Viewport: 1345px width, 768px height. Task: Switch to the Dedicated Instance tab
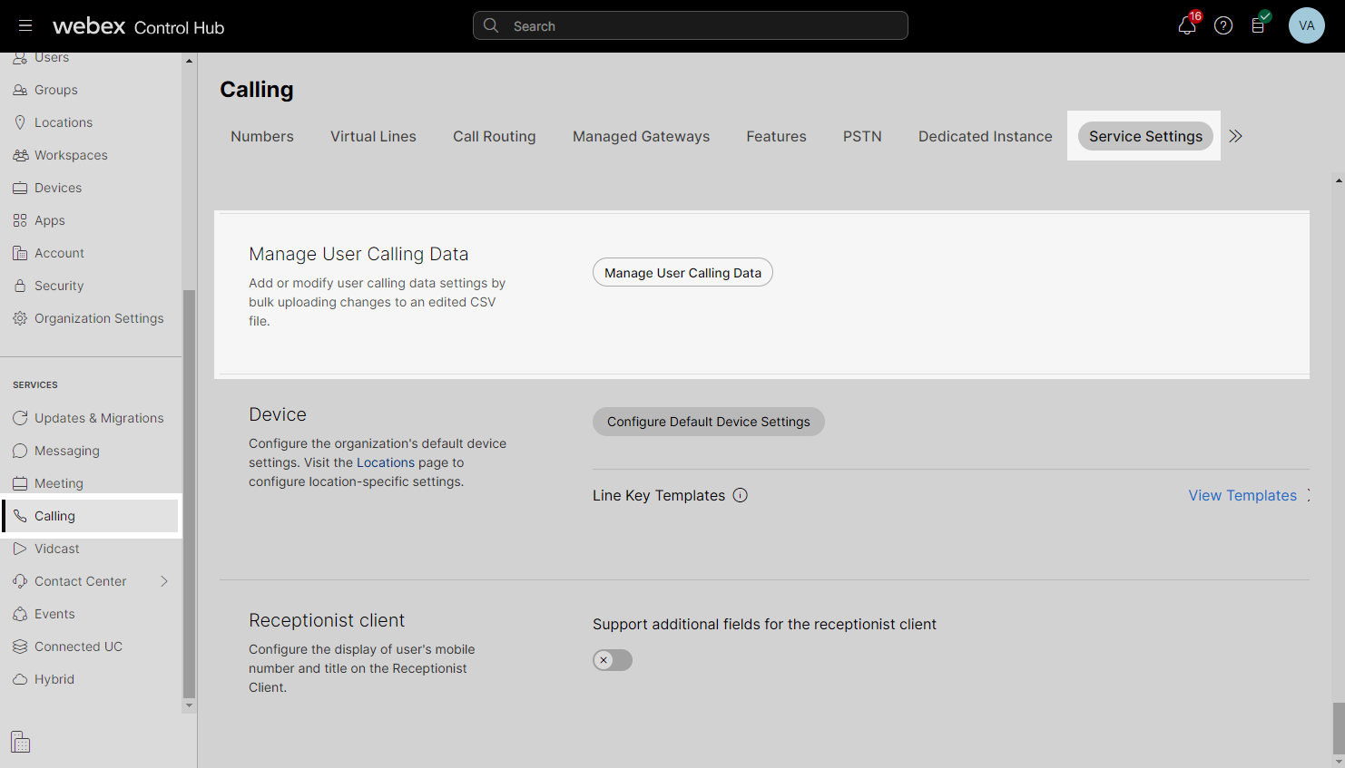click(x=986, y=136)
